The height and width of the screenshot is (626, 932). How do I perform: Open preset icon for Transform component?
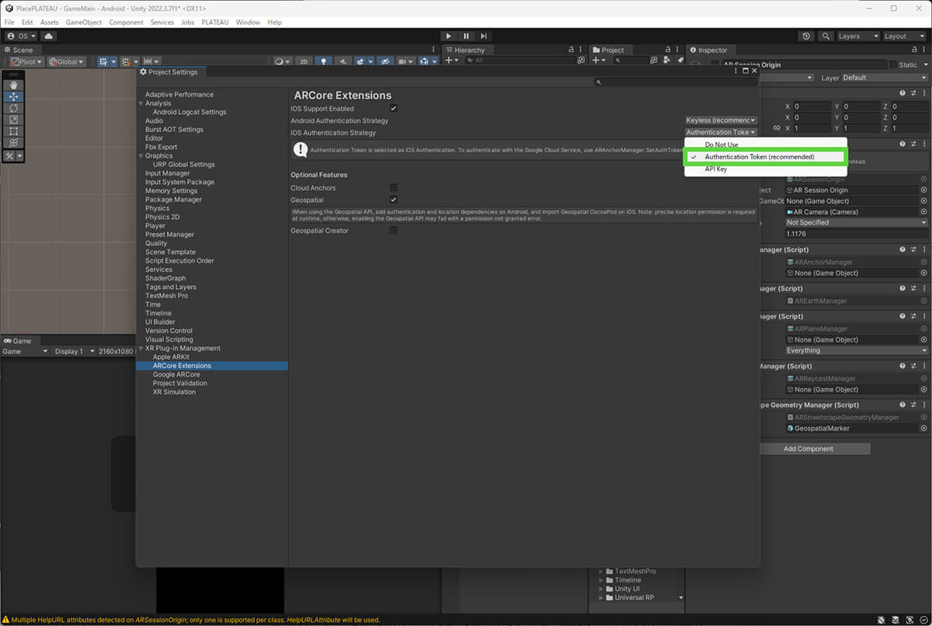pos(913,93)
